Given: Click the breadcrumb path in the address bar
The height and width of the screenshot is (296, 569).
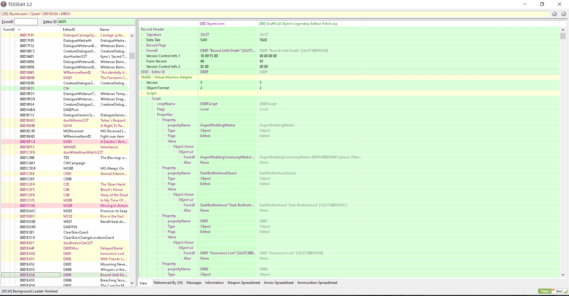Looking at the screenshot, I should tap(37, 14).
